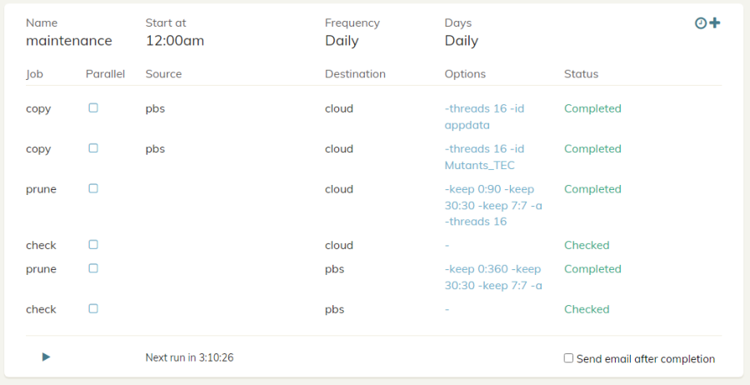This screenshot has height=385, width=750.
Task: Click the clock schedule icon
Action: click(701, 23)
